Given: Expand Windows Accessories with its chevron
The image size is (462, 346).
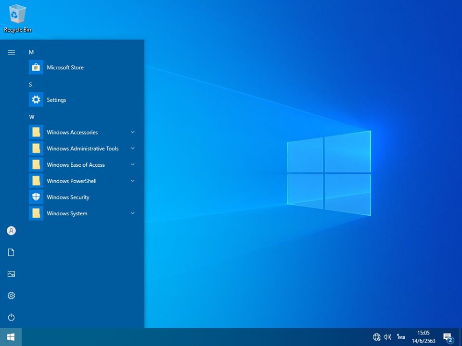Looking at the screenshot, I should click(x=133, y=132).
